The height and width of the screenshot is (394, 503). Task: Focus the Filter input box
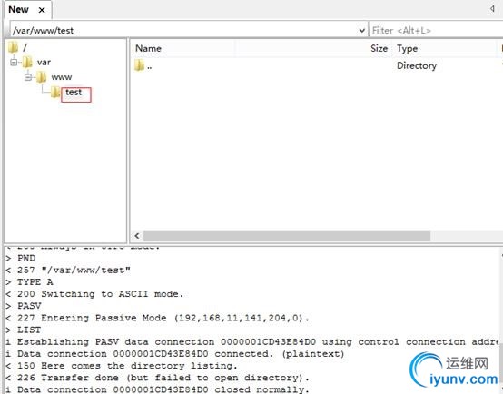click(x=437, y=31)
